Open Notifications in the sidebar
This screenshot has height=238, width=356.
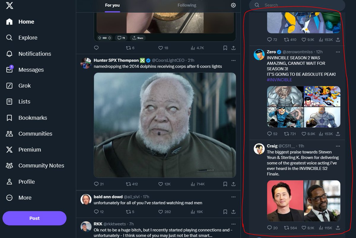pos(28,54)
